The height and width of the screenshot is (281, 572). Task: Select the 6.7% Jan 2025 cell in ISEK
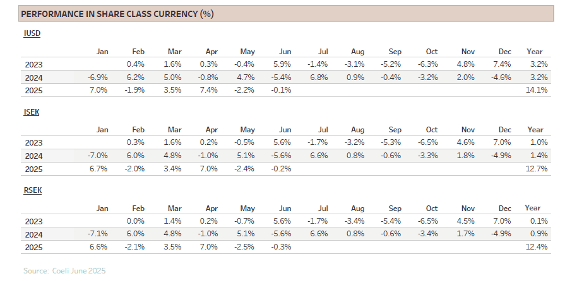point(100,169)
